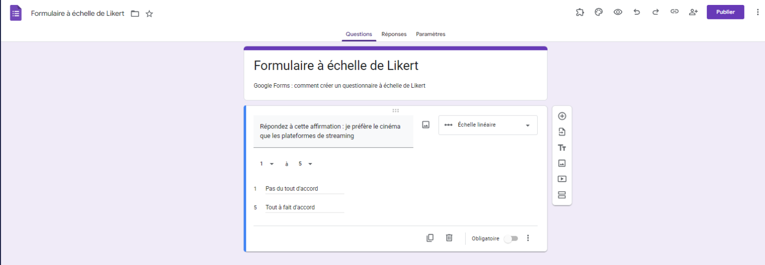Open the Google Forms home icon
The height and width of the screenshot is (265, 765).
coord(16,13)
